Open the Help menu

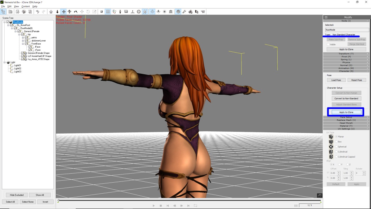35,6
